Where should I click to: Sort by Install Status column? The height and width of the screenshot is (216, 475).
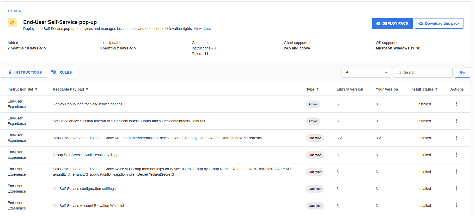click(436, 89)
